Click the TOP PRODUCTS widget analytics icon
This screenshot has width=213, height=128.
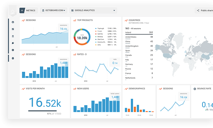(75, 20)
